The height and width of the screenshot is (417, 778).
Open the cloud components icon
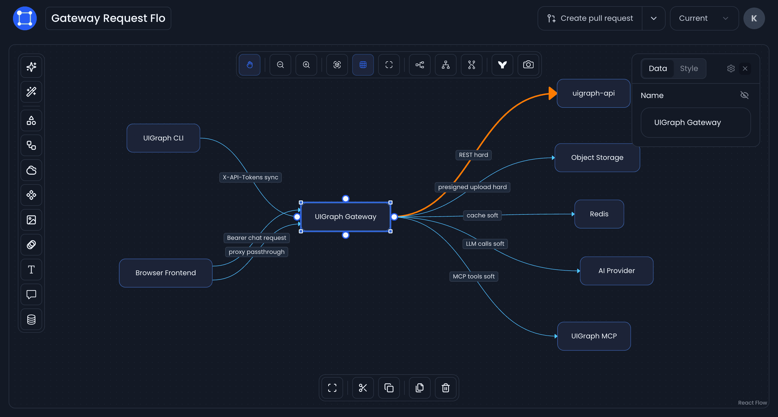coord(31,170)
